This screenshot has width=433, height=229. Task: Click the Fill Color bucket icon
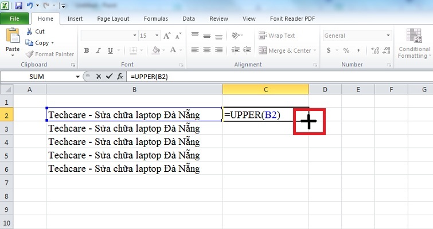(156, 50)
